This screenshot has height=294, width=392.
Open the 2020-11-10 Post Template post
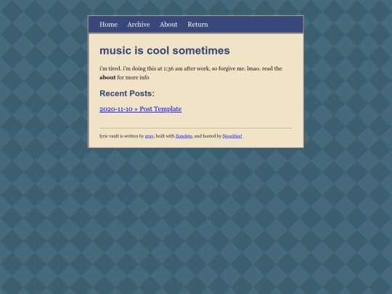(141, 109)
